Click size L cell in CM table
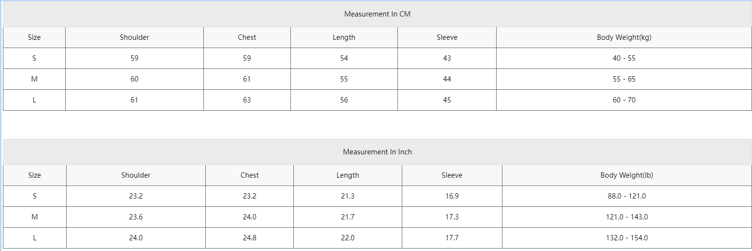Viewport: 752px width, 251px height. coord(34,100)
